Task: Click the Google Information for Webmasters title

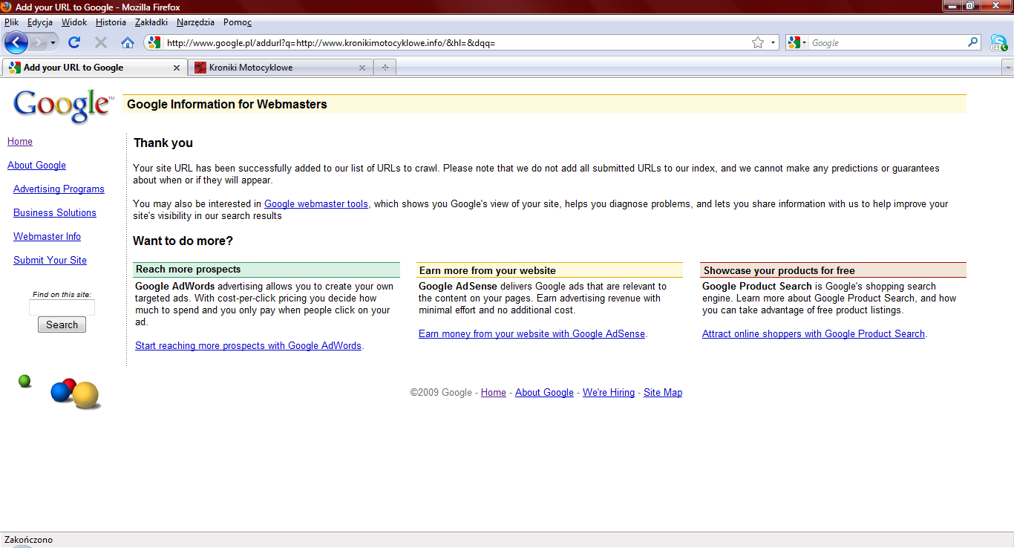Action: pyautogui.click(x=227, y=105)
